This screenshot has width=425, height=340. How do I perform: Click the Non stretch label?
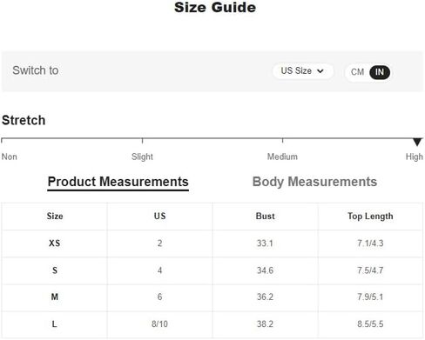[10, 157]
